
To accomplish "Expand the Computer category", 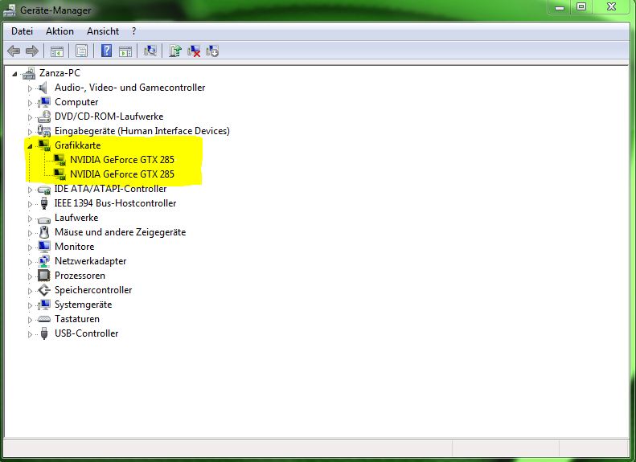I will [30, 103].
